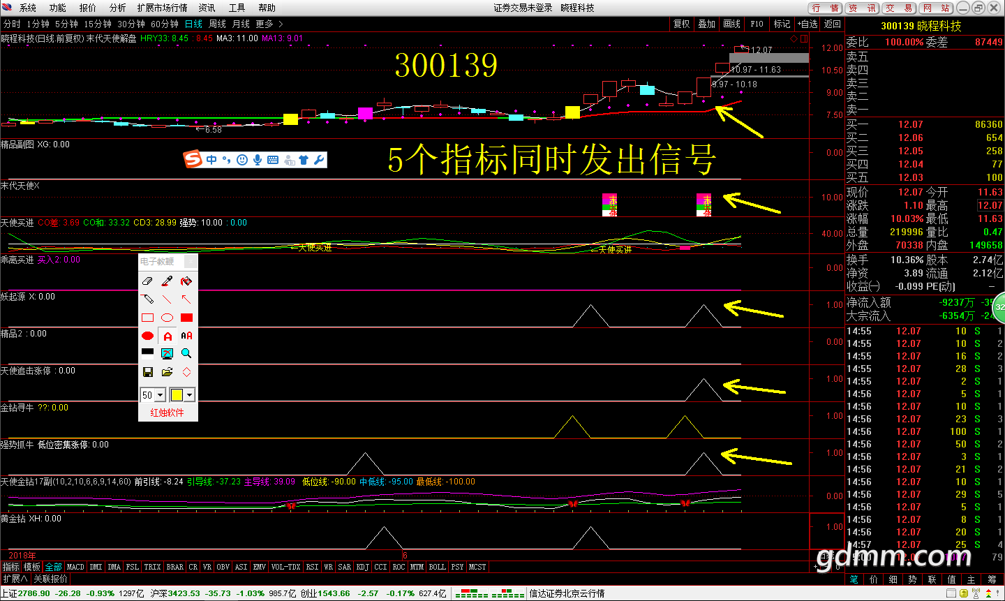Click the yellow color swatch
Viewport: 1005px width, 601px height.
pos(177,395)
